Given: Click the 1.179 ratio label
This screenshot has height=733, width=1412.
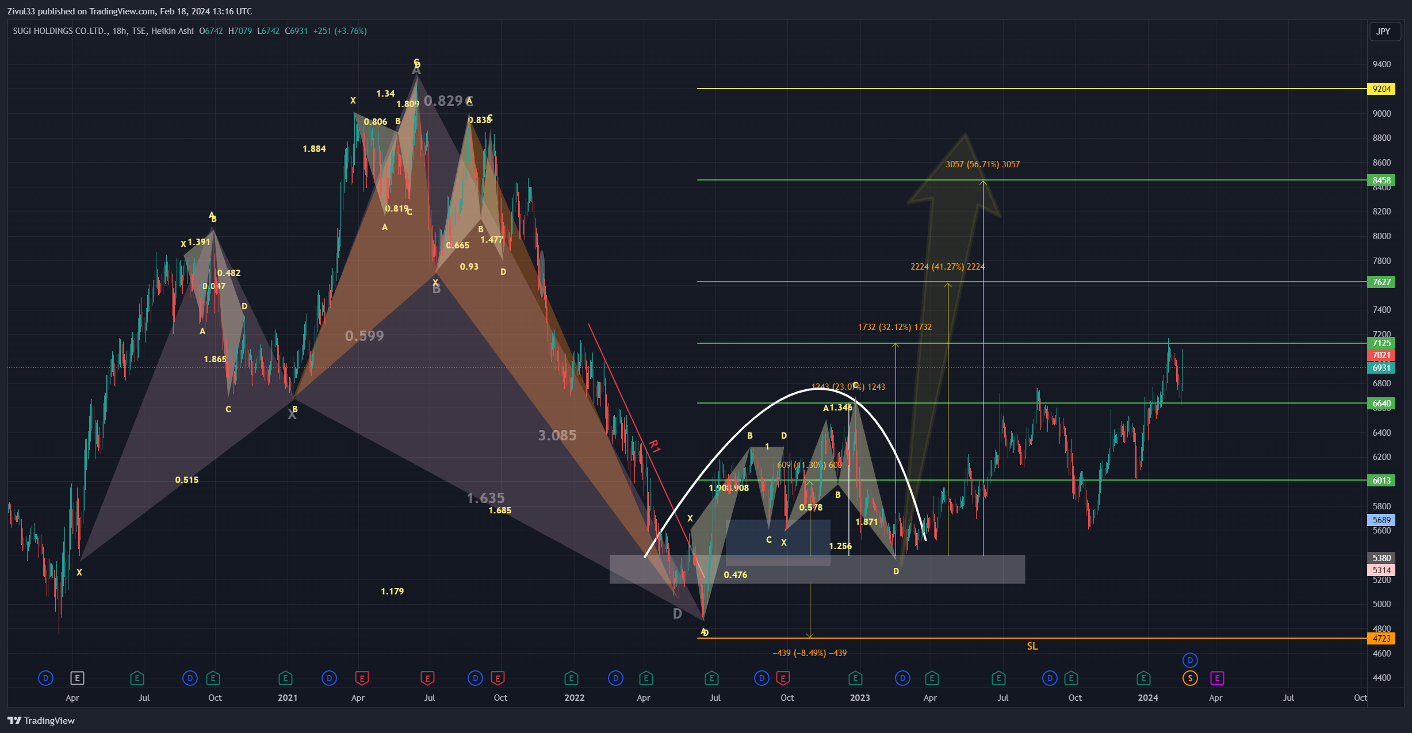Looking at the screenshot, I should 392,592.
